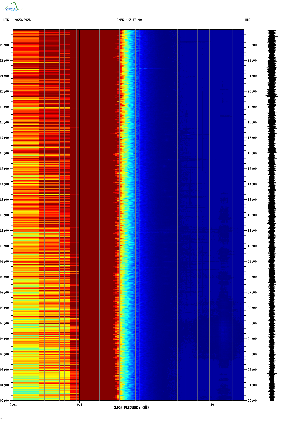Click the 22:00 label on the right time axis
This screenshot has width=283, height=421.
tap(252, 61)
